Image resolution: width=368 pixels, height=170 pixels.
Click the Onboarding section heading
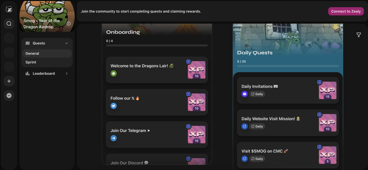(123, 32)
